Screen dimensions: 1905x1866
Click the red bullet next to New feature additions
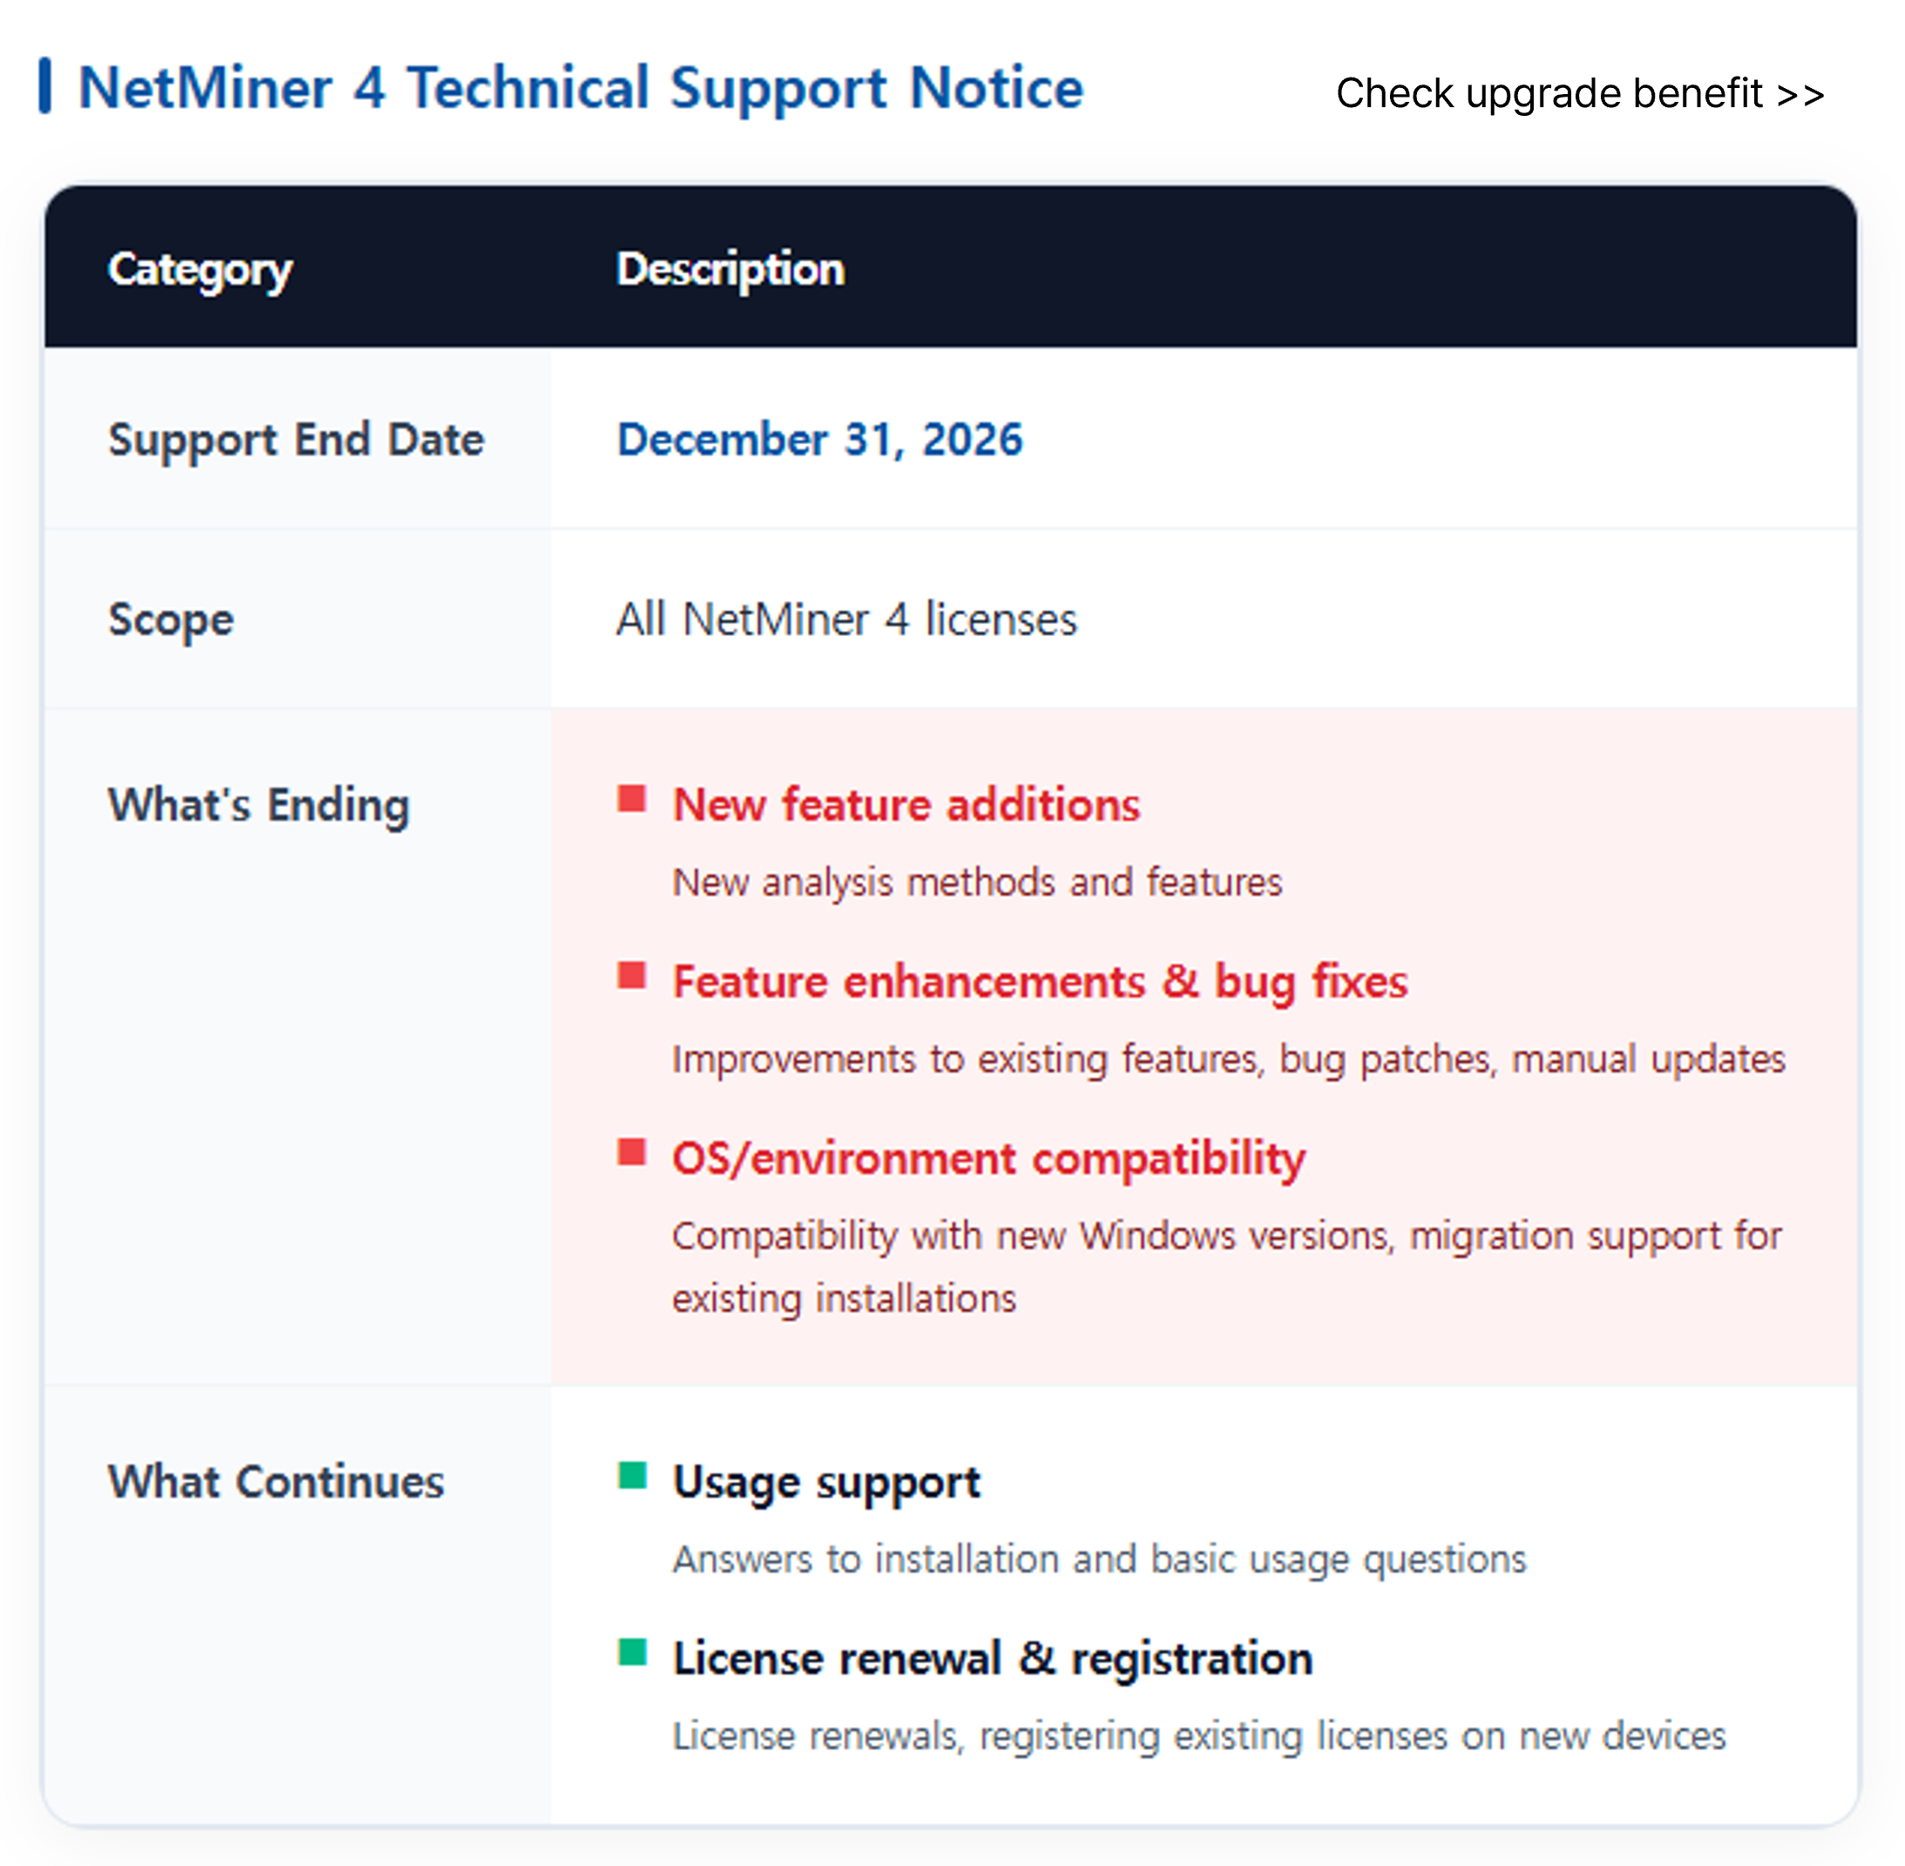tap(632, 799)
